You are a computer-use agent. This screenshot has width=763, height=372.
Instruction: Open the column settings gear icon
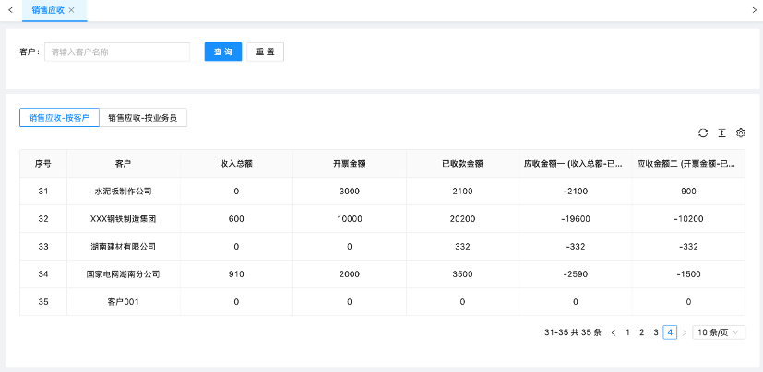pos(741,134)
